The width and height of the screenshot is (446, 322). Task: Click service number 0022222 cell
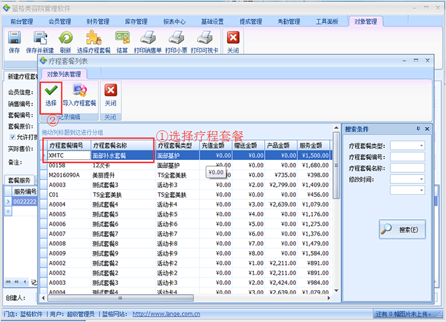[x=25, y=201]
